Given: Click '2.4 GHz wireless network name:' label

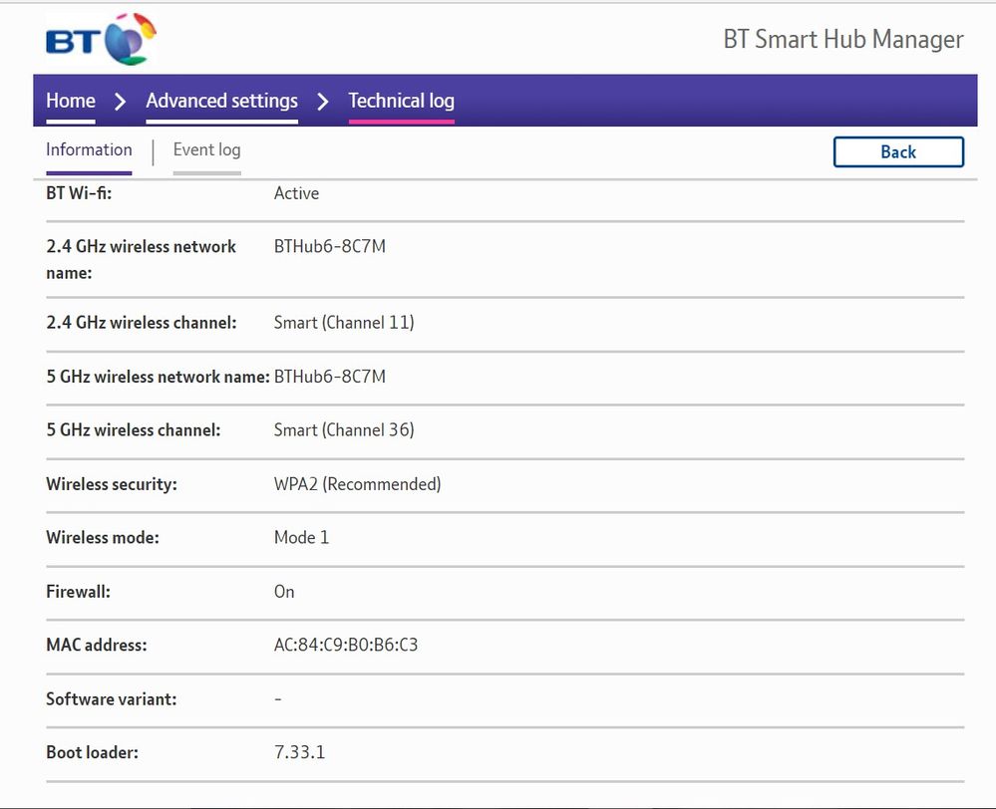Looking at the screenshot, I should 141,260.
